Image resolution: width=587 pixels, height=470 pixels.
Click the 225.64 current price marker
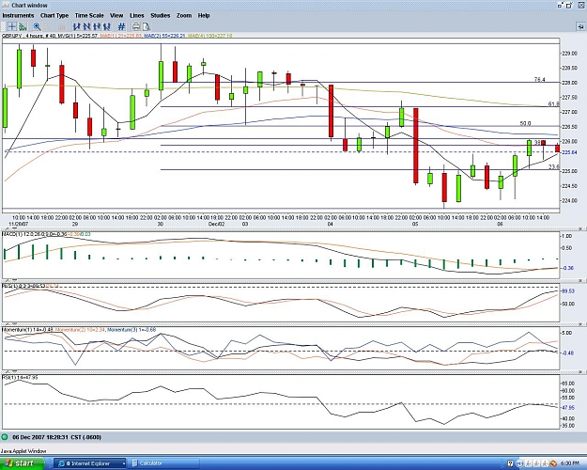(x=569, y=152)
